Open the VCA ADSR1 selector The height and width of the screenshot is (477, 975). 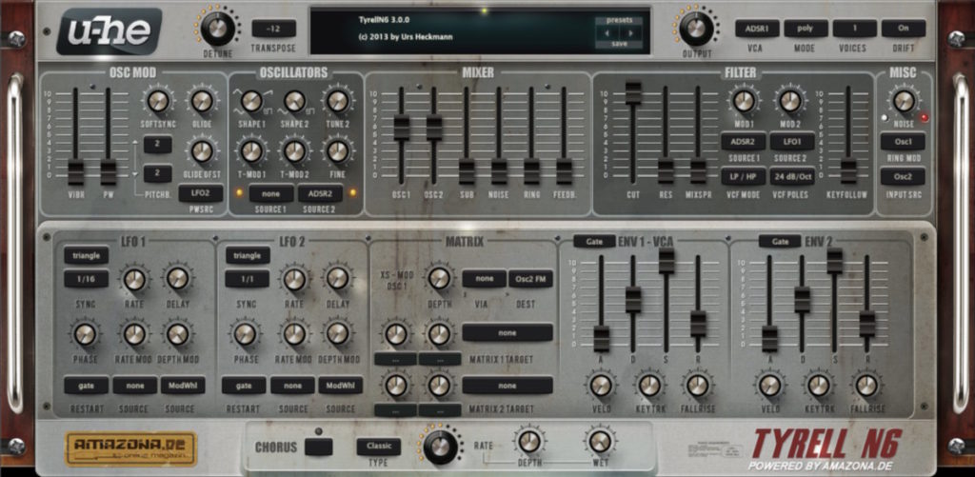click(757, 29)
